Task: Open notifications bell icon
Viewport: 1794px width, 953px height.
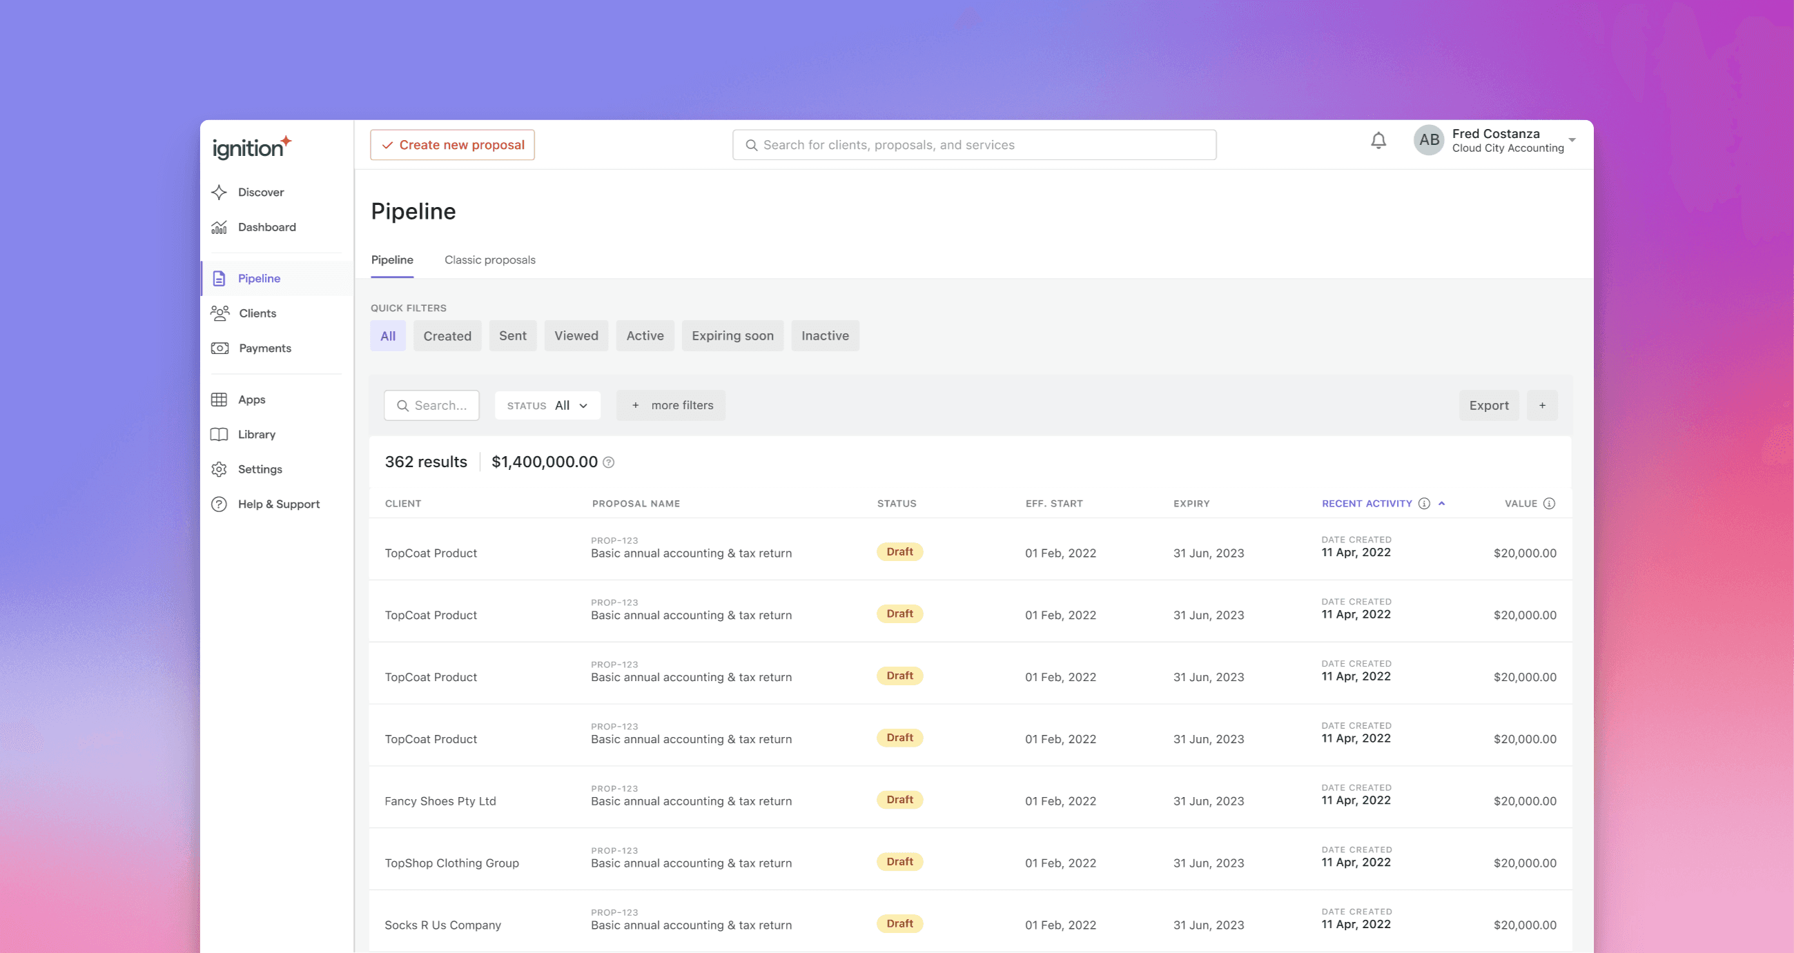Action: tap(1378, 141)
